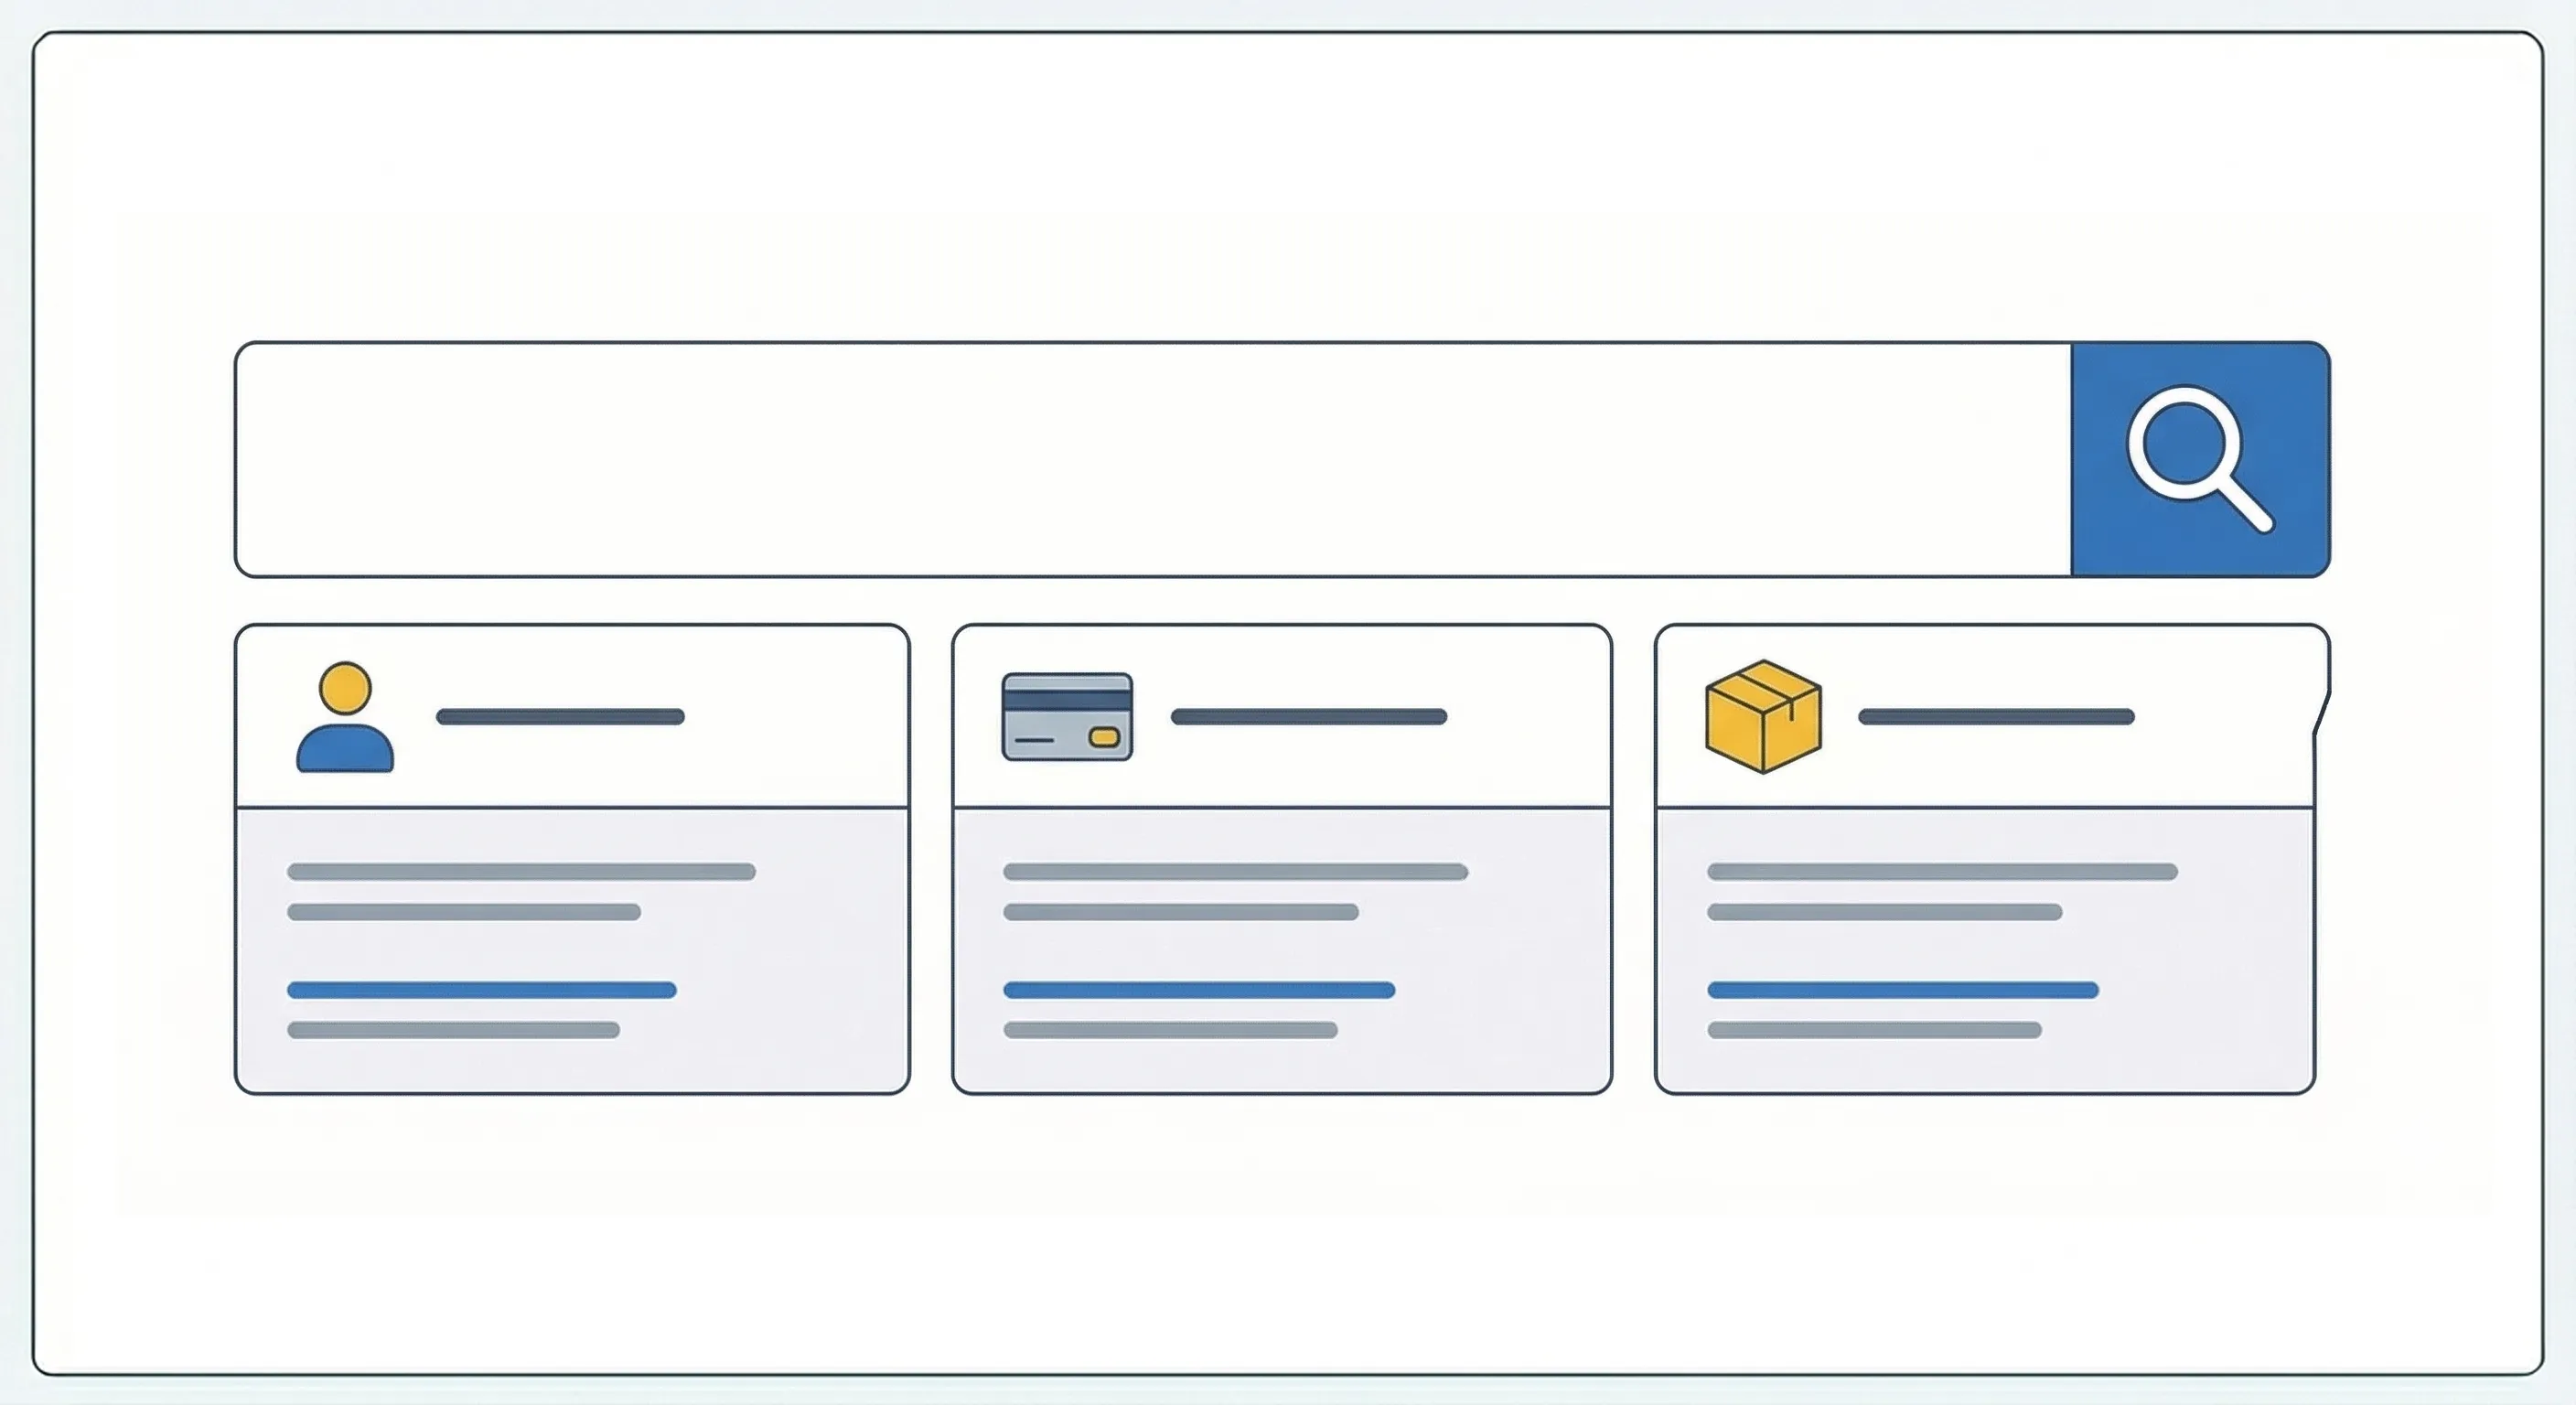Select the first gray text line in the user card
The height and width of the screenshot is (1405, 2576).
pyautogui.click(x=521, y=872)
